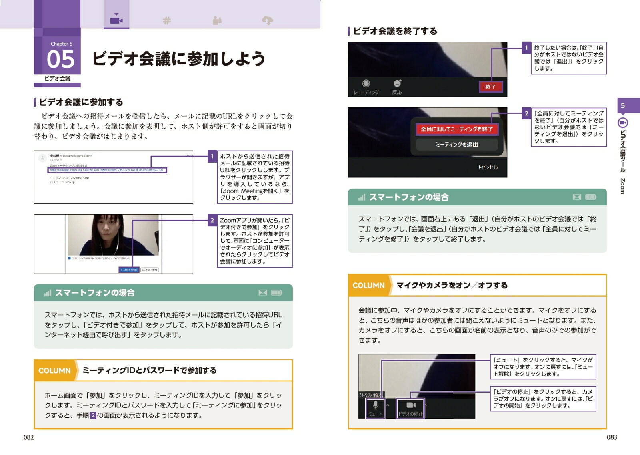Viewport: 640px width, 455px height.
Task: Expand the arrow next to ミュート button
Action: [388, 405]
